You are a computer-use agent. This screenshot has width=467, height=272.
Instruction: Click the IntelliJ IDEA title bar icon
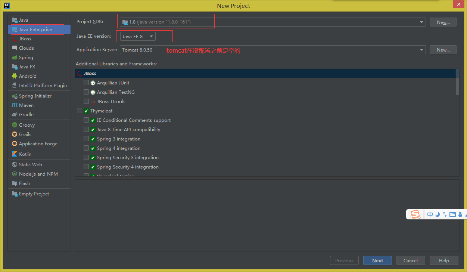7,6
